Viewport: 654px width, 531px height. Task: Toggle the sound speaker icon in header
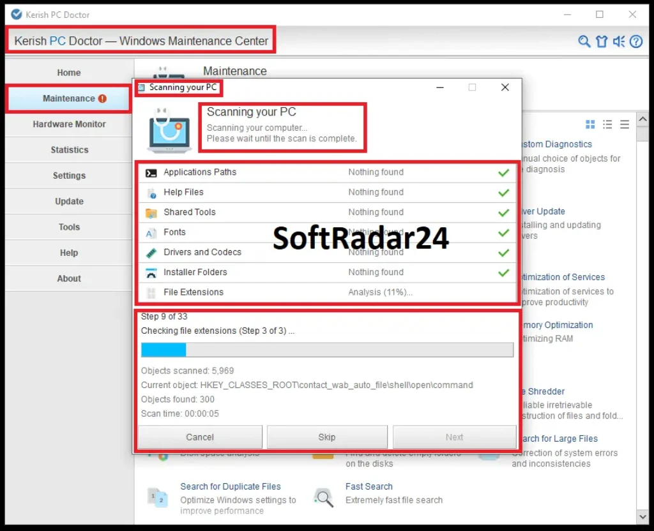point(618,41)
